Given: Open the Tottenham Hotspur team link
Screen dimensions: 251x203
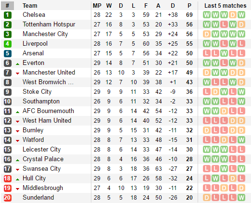Looking at the screenshot, I should click(x=49, y=25).
